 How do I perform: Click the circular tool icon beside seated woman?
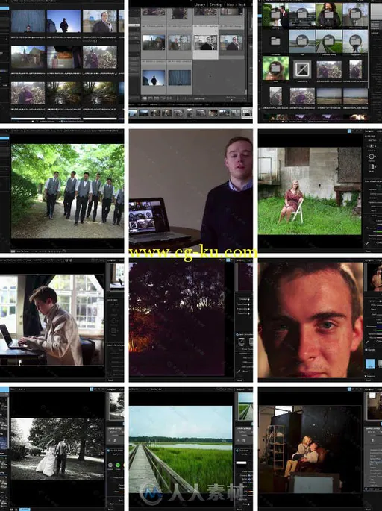coord(372,157)
